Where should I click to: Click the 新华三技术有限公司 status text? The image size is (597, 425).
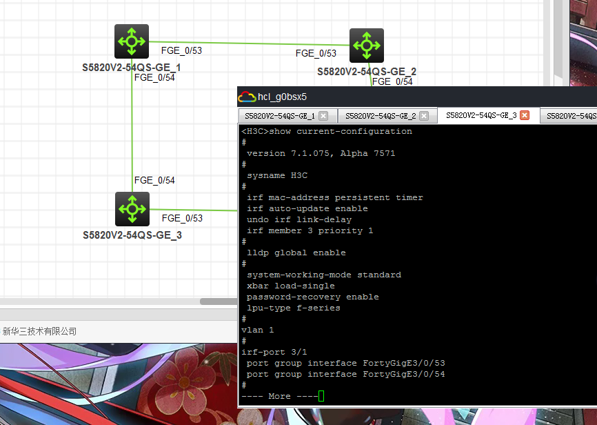(x=39, y=332)
